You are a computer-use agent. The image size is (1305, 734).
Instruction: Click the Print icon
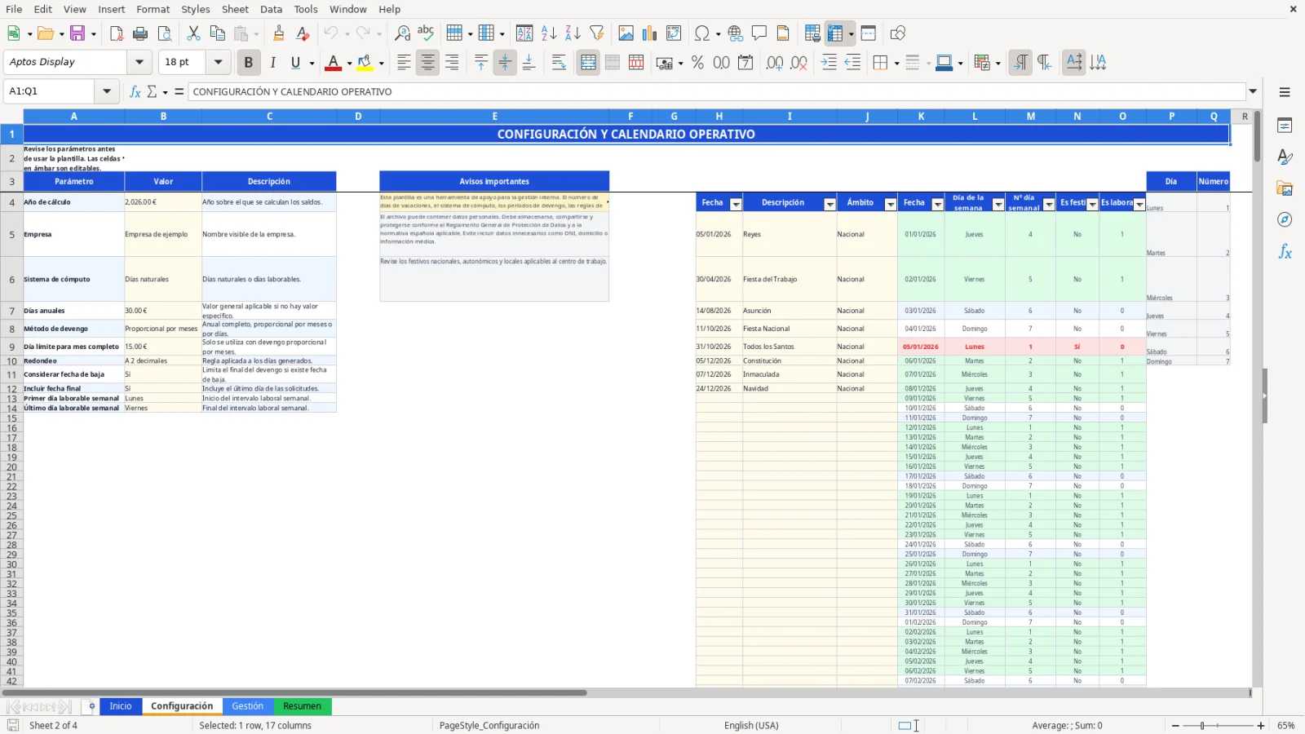click(140, 33)
